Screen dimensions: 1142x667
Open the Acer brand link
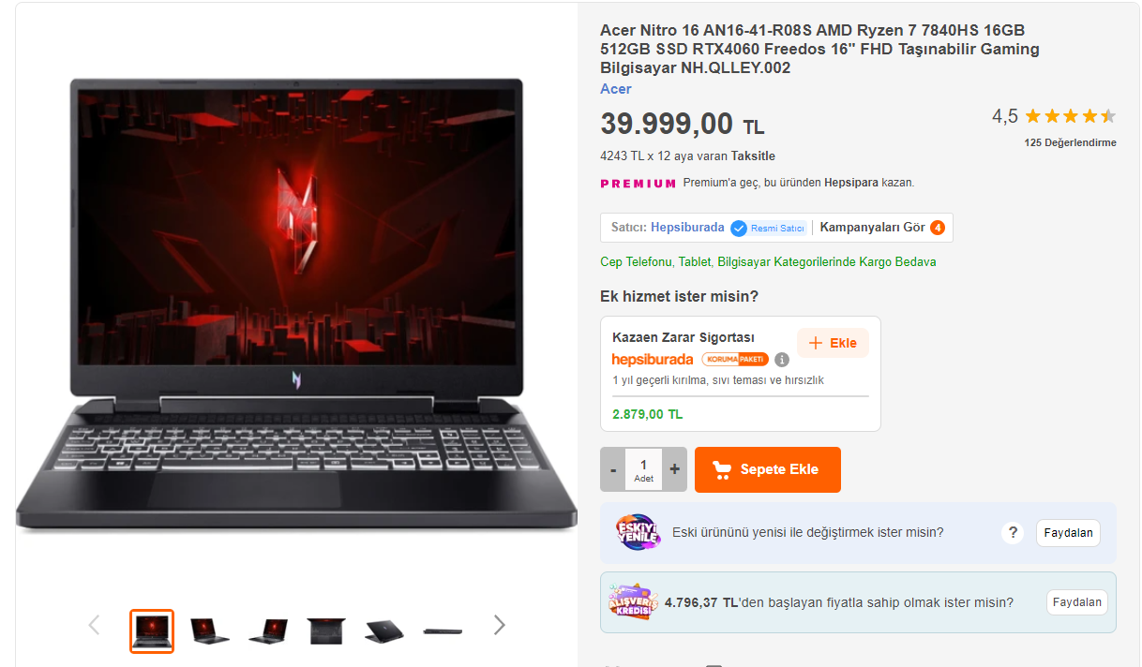616,89
